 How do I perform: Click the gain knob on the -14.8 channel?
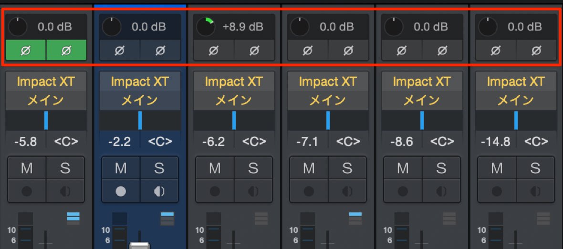[488, 27]
